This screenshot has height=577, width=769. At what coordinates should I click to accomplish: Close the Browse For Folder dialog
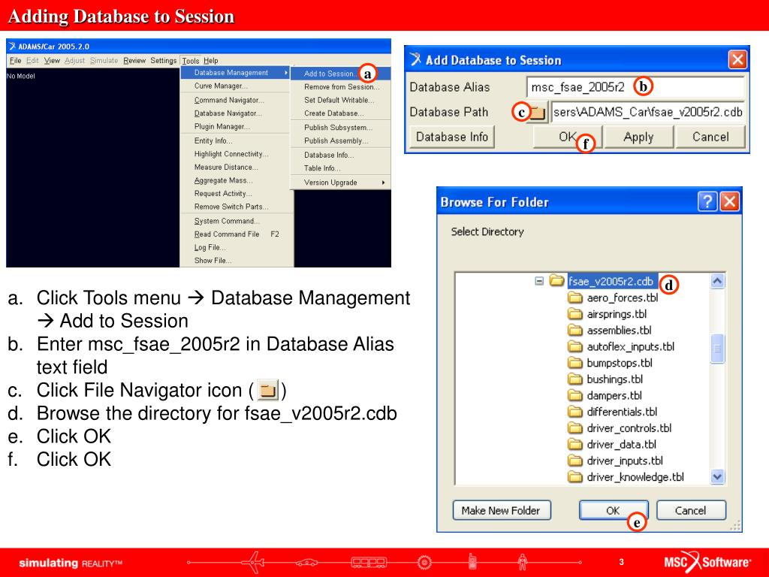pyautogui.click(x=730, y=201)
